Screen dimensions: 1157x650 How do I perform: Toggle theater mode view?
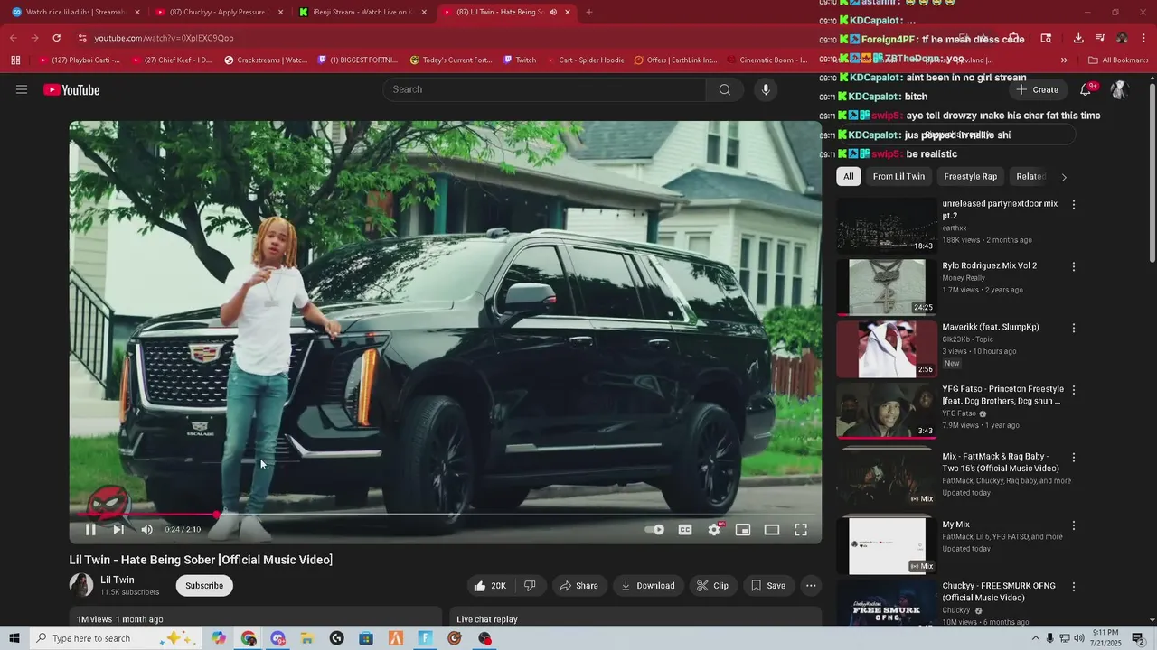coord(772,530)
